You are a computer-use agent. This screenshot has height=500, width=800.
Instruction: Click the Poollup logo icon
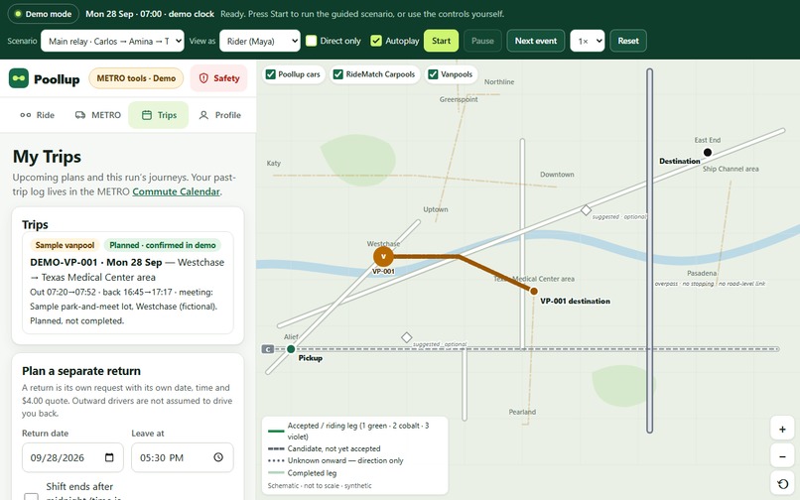[19, 78]
